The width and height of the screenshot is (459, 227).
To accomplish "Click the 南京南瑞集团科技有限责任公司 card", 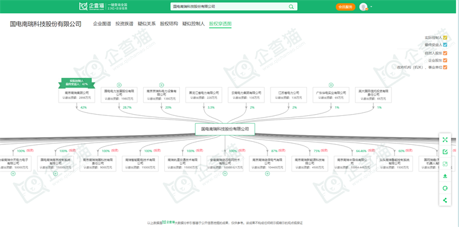I will tap(98, 164).
